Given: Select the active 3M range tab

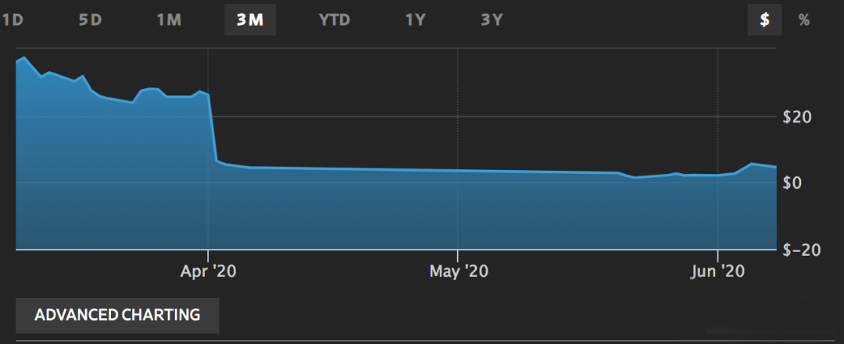Looking at the screenshot, I should [250, 20].
